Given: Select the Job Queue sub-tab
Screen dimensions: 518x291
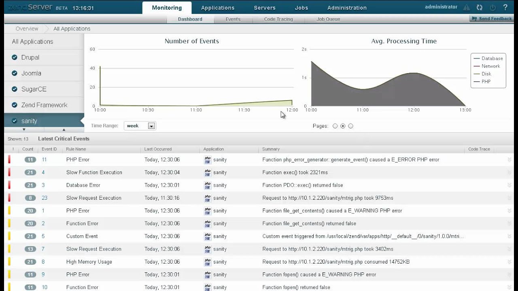Looking at the screenshot, I should pos(328,19).
